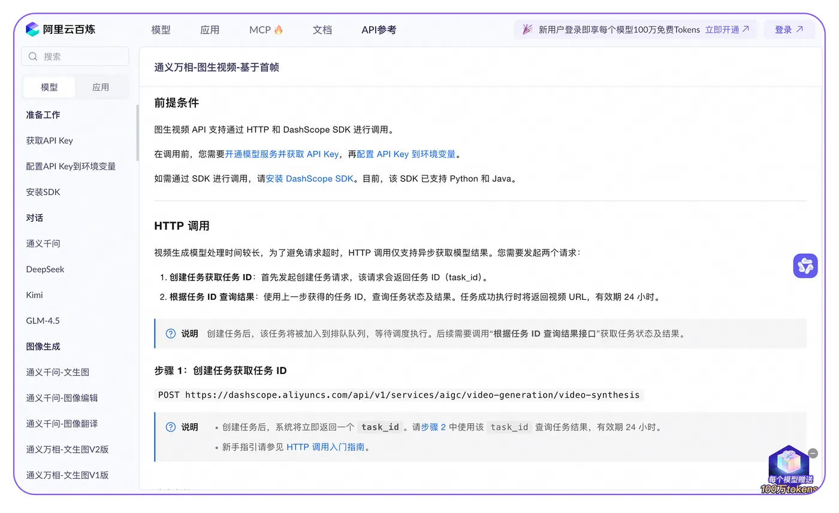Select GLM-4.5 in the sidebar
Viewport: 839px width, 513px height.
point(43,321)
